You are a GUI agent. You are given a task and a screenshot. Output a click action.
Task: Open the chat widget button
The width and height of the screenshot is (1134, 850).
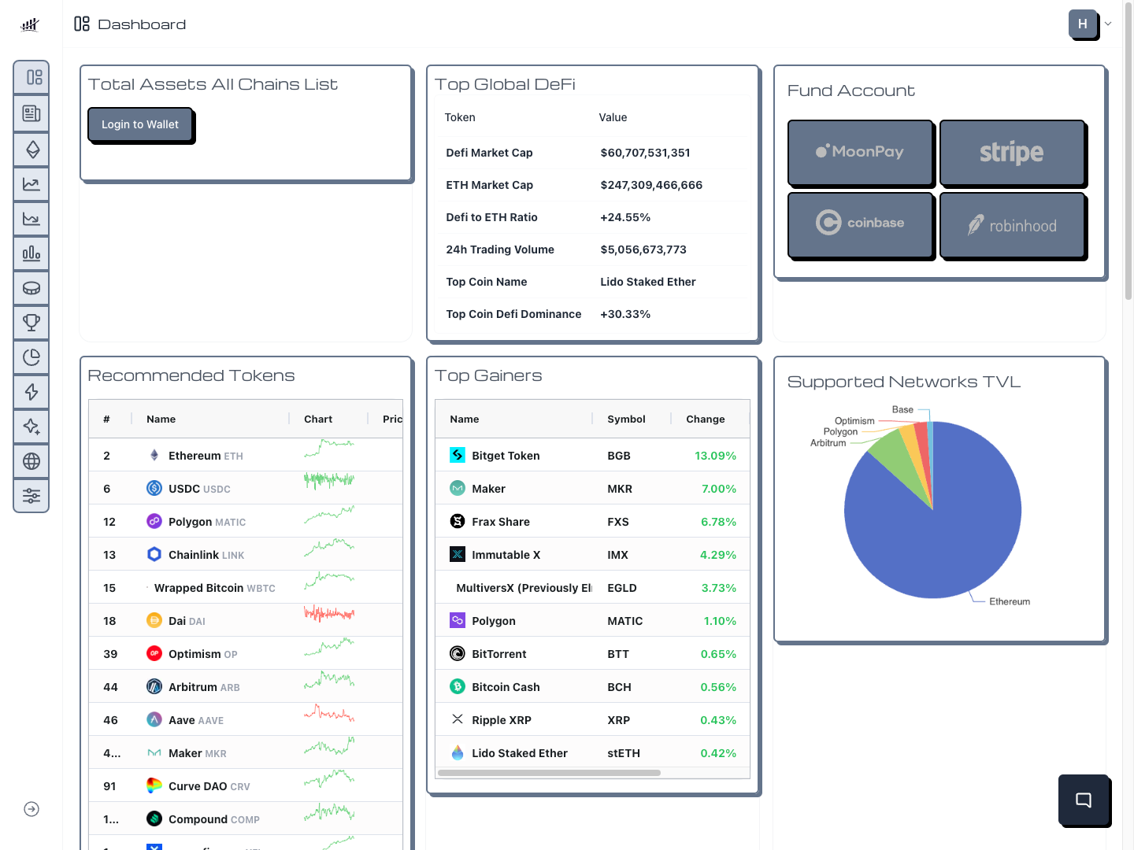(x=1084, y=800)
